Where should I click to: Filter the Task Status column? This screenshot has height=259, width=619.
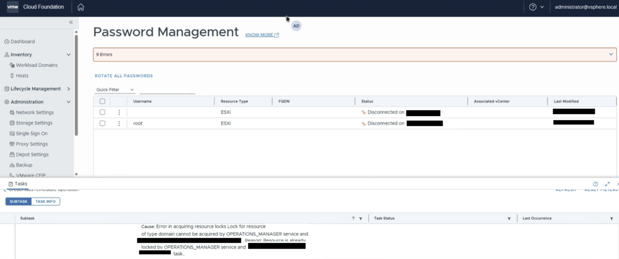coord(509,218)
